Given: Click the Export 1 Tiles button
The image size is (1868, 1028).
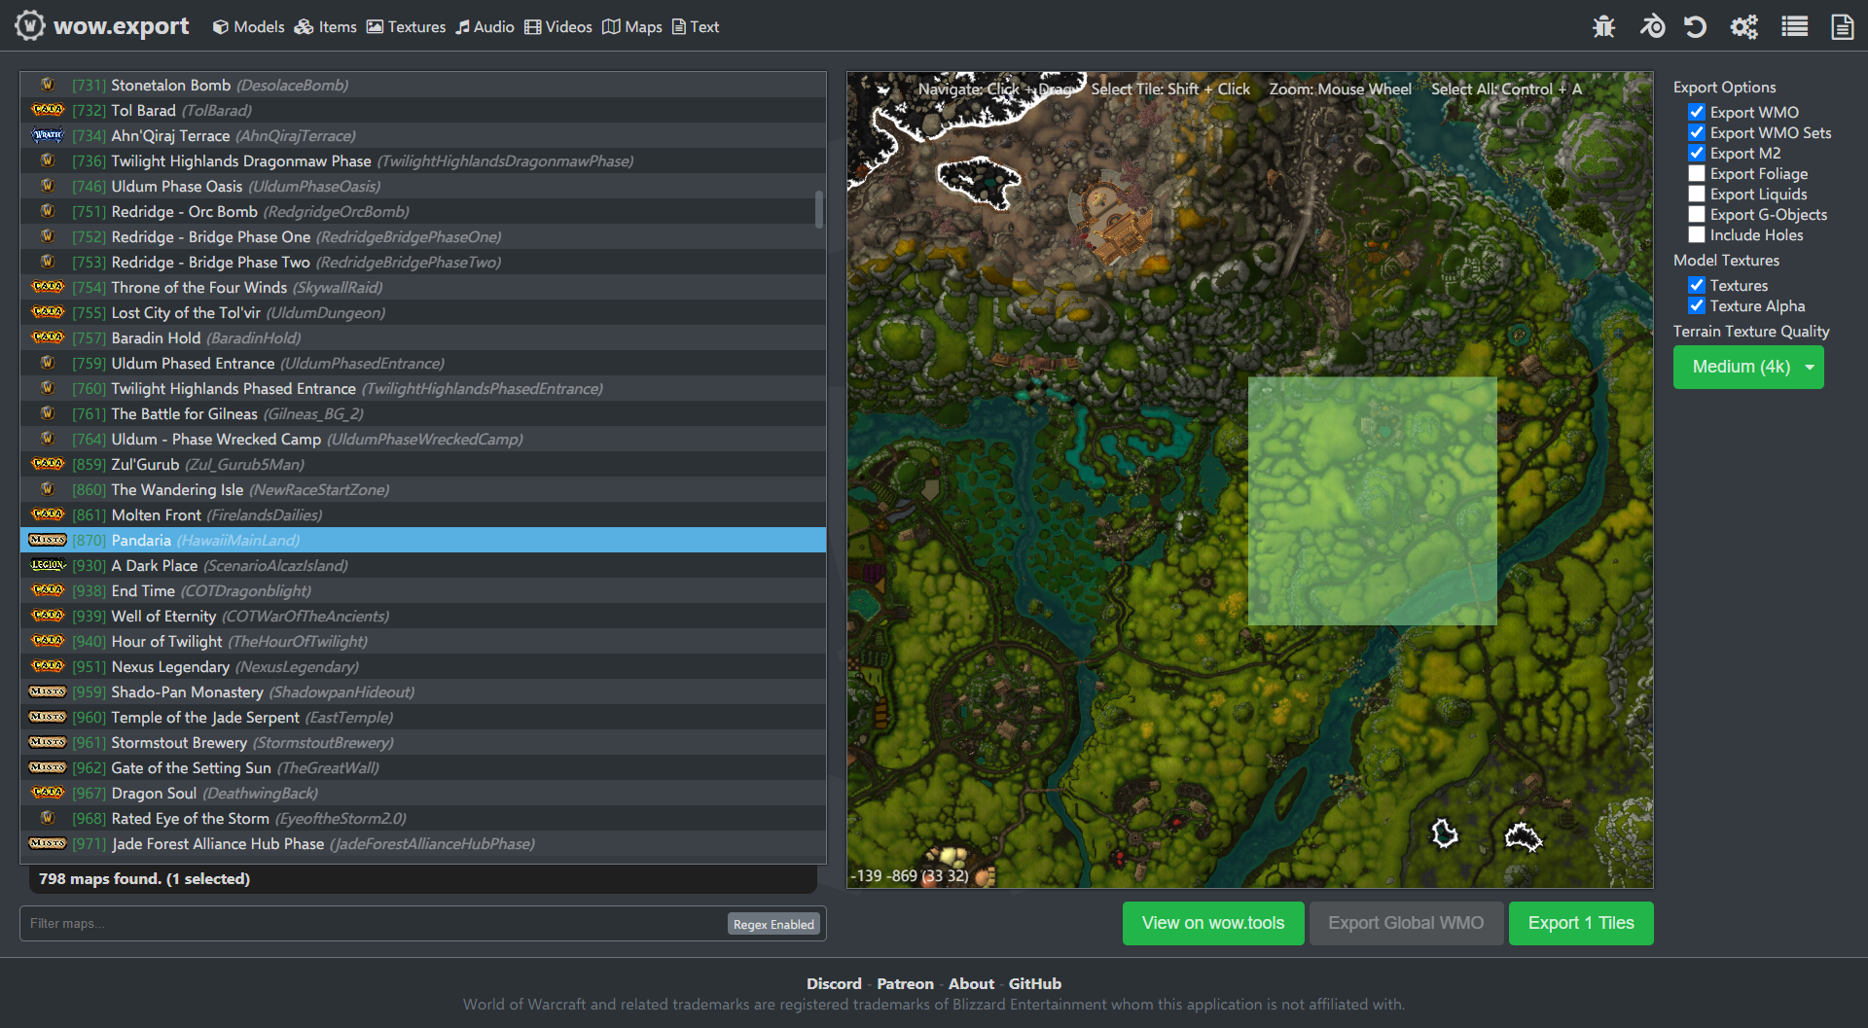Looking at the screenshot, I should 1580,923.
